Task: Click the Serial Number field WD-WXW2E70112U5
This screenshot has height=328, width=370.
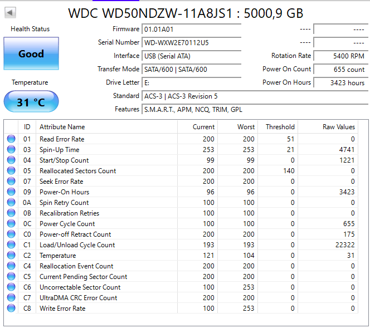Action: [x=191, y=43]
